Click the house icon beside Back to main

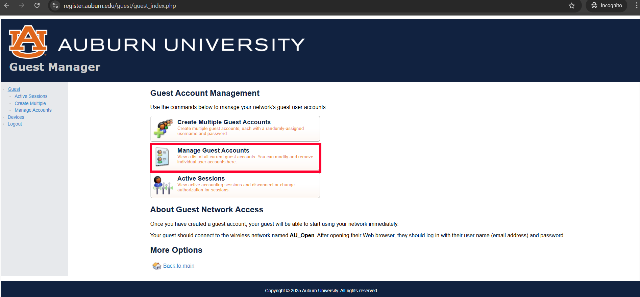[156, 266]
